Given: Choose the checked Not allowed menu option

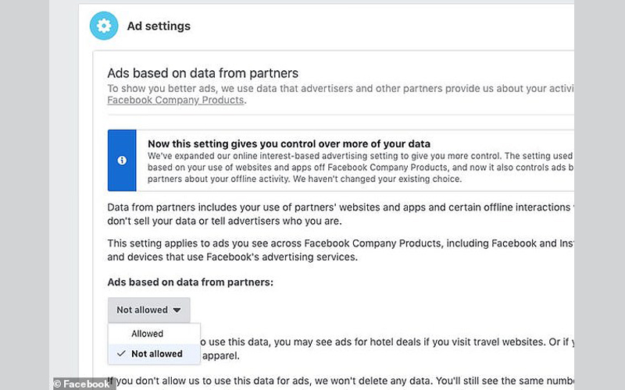Looking at the screenshot, I should [x=156, y=353].
